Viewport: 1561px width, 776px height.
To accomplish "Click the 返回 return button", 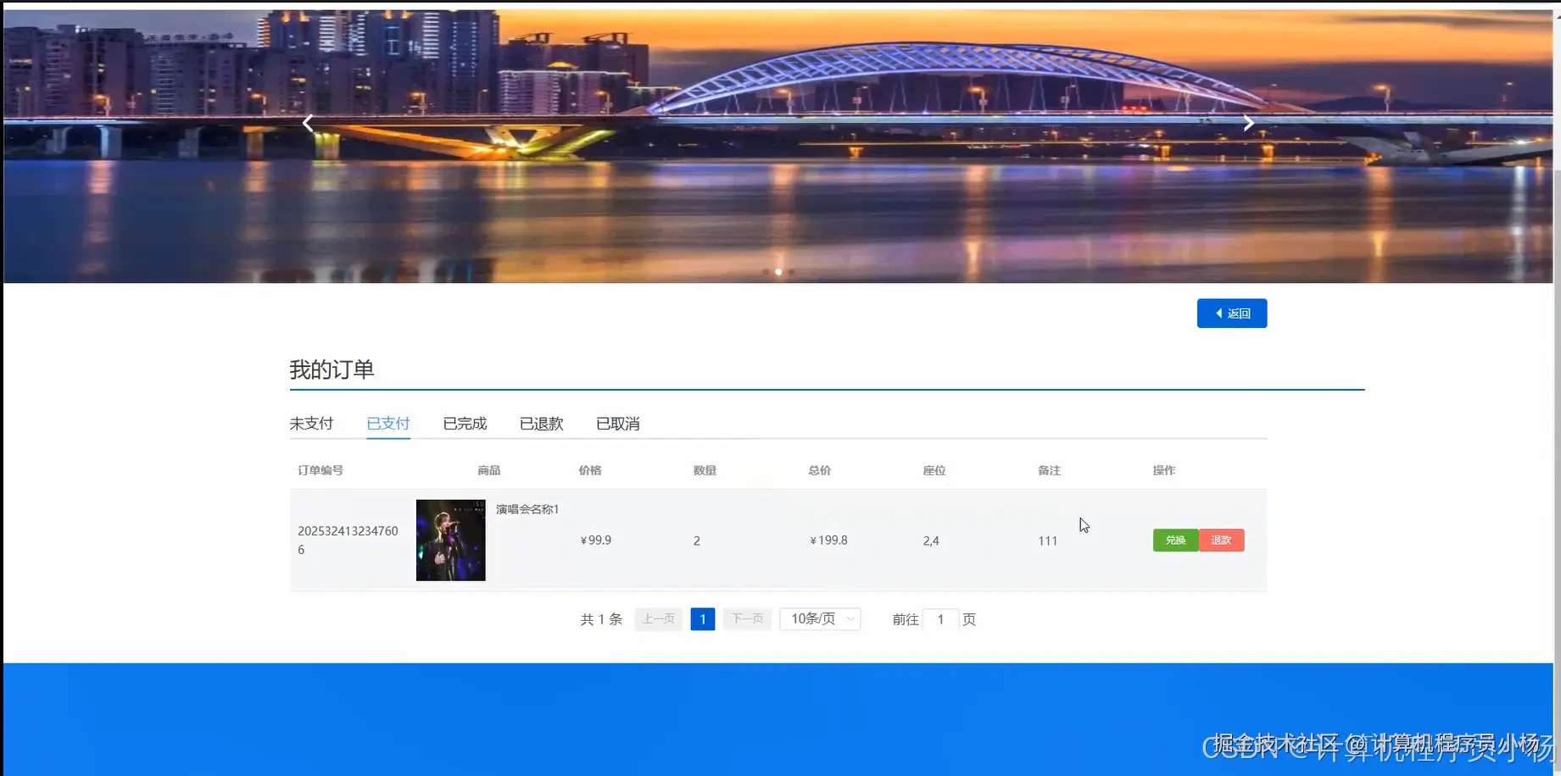I will pyautogui.click(x=1231, y=313).
